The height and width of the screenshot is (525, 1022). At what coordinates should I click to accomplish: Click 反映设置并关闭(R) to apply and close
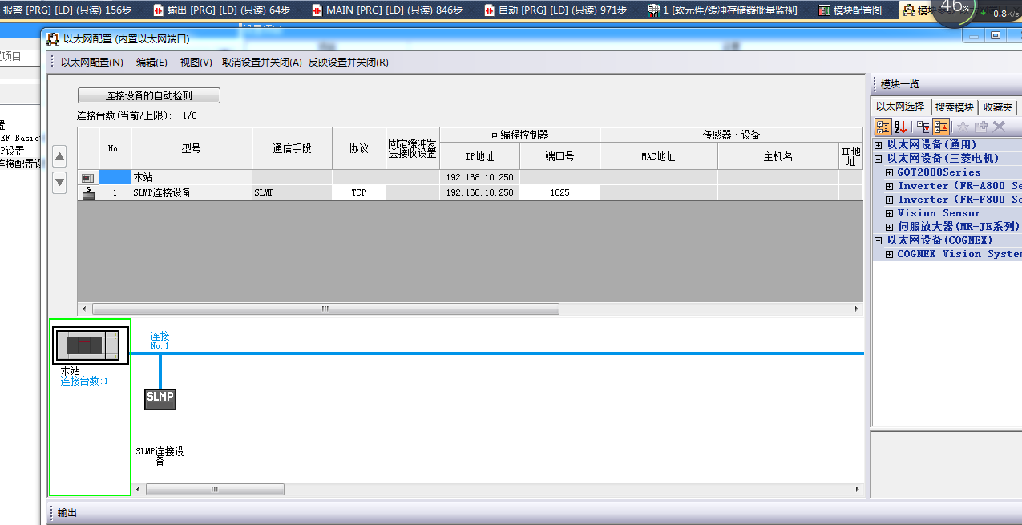(348, 63)
